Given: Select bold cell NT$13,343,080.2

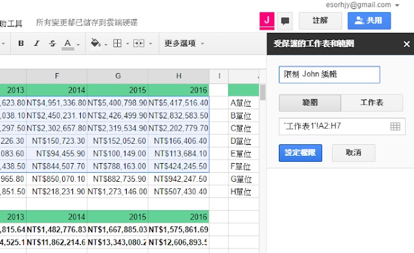Looking at the screenshot, I should (118, 242).
